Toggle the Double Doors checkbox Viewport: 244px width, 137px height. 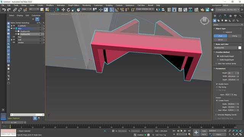point(217,84)
